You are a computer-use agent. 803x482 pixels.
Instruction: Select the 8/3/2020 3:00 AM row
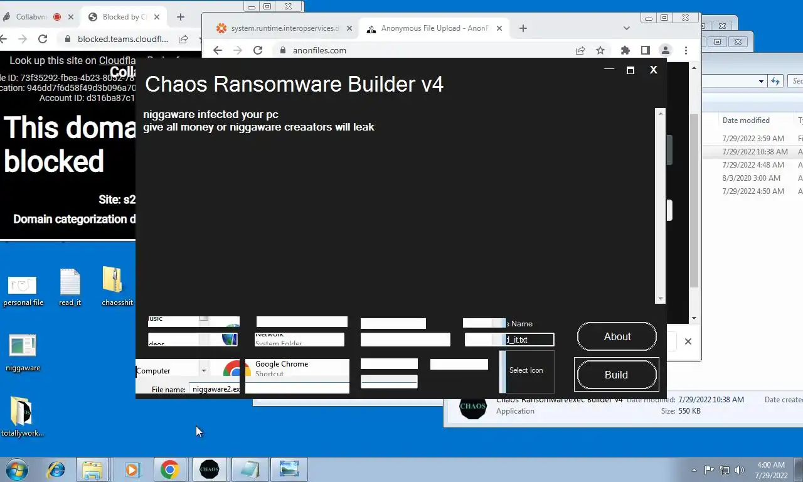[x=753, y=178]
